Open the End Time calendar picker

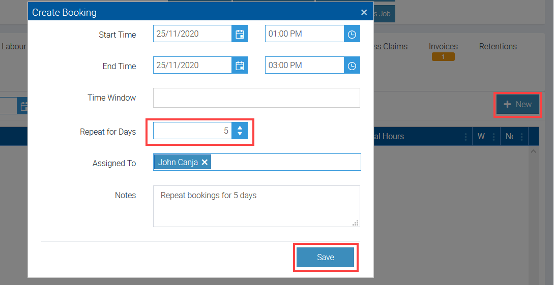click(x=240, y=66)
